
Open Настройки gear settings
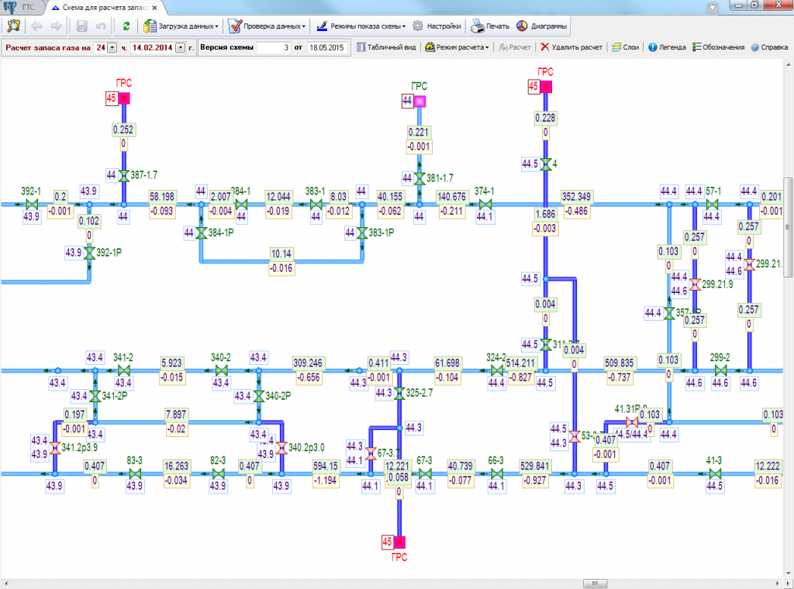point(438,26)
